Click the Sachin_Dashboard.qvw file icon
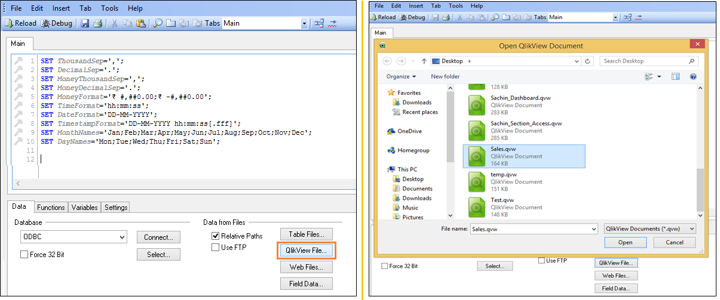The width and height of the screenshot is (720, 300). point(476,105)
